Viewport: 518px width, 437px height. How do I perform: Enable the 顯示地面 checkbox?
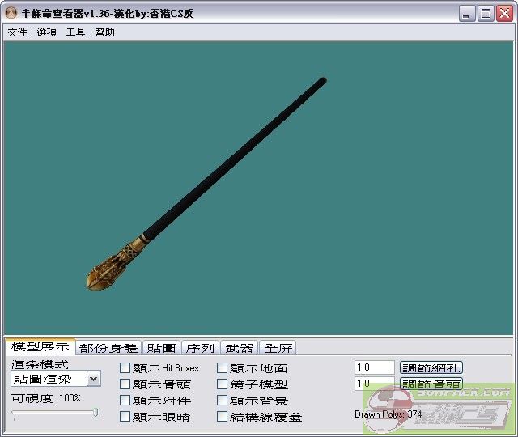(x=223, y=368)
